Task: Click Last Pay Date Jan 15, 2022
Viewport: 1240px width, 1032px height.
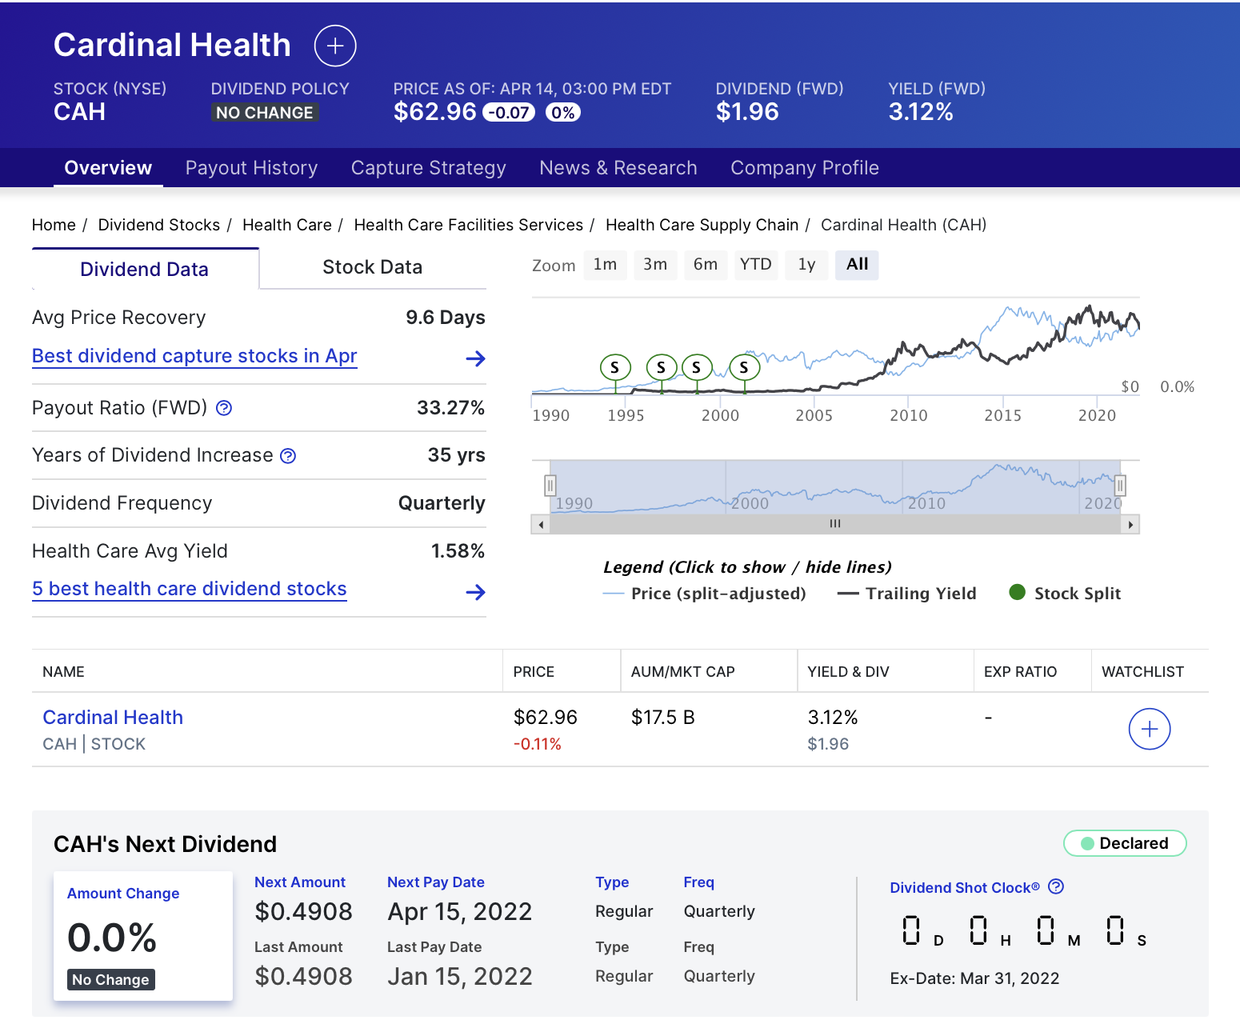Action: click(459, 977)
